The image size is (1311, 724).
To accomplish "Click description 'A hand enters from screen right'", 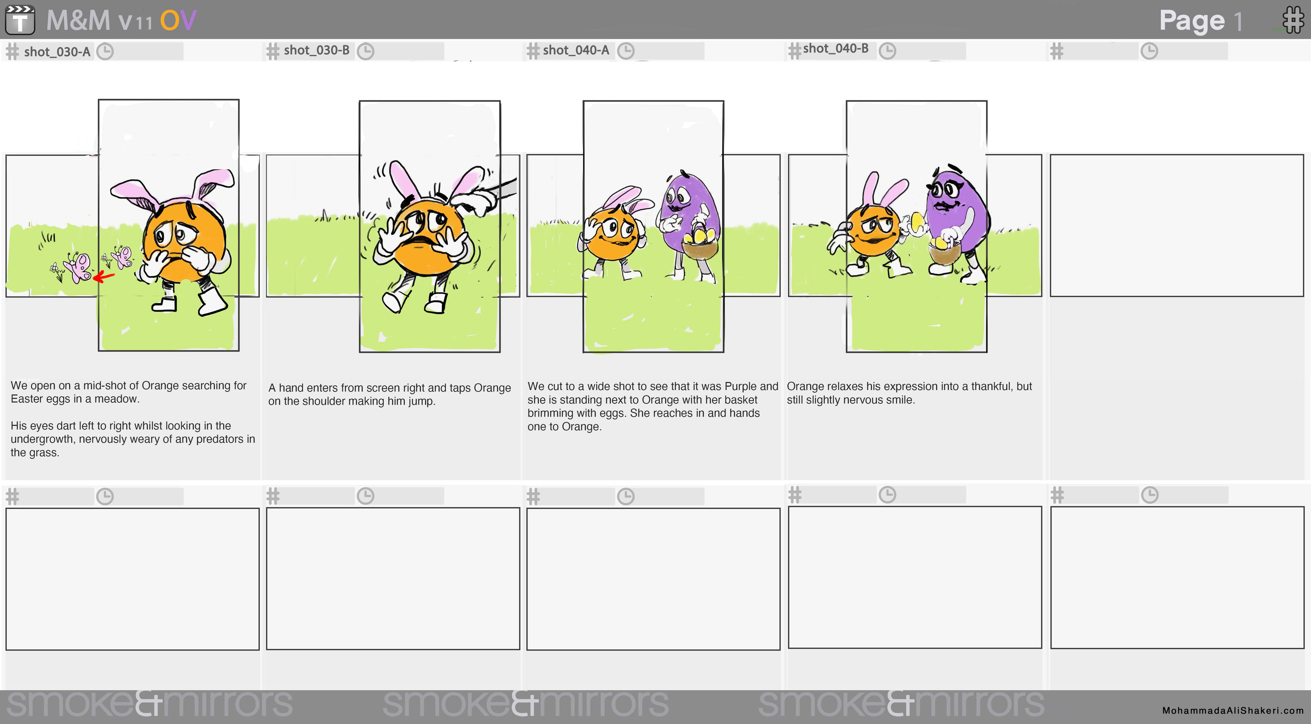I will tap(389, 394).
